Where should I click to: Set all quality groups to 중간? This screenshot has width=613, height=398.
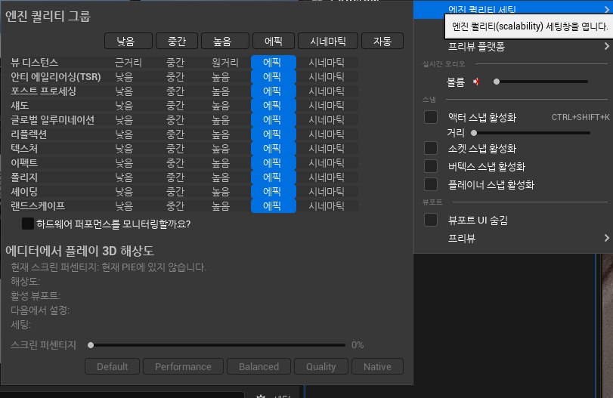coord(177,41)
